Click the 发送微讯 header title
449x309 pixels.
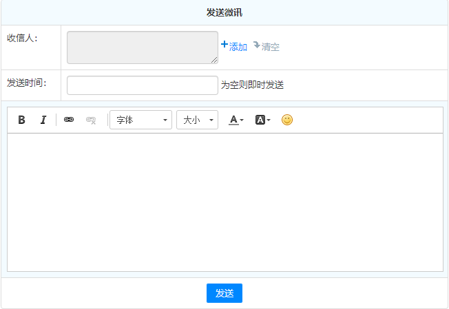[x=224, y=12]
